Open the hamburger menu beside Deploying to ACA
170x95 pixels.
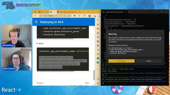coord(36,22)
